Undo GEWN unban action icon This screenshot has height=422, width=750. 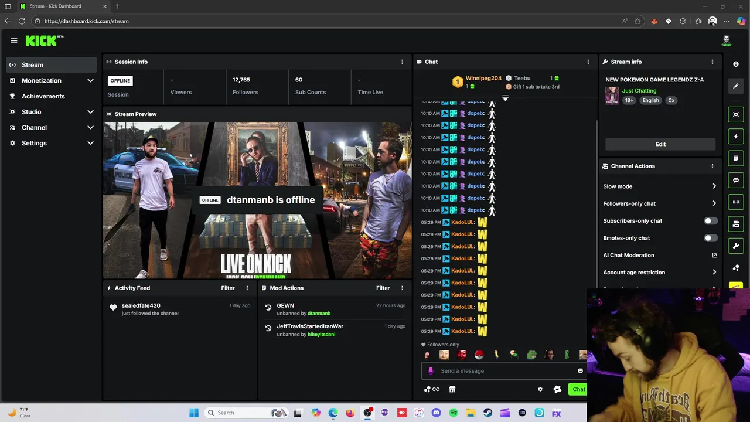tap(268, 307)
